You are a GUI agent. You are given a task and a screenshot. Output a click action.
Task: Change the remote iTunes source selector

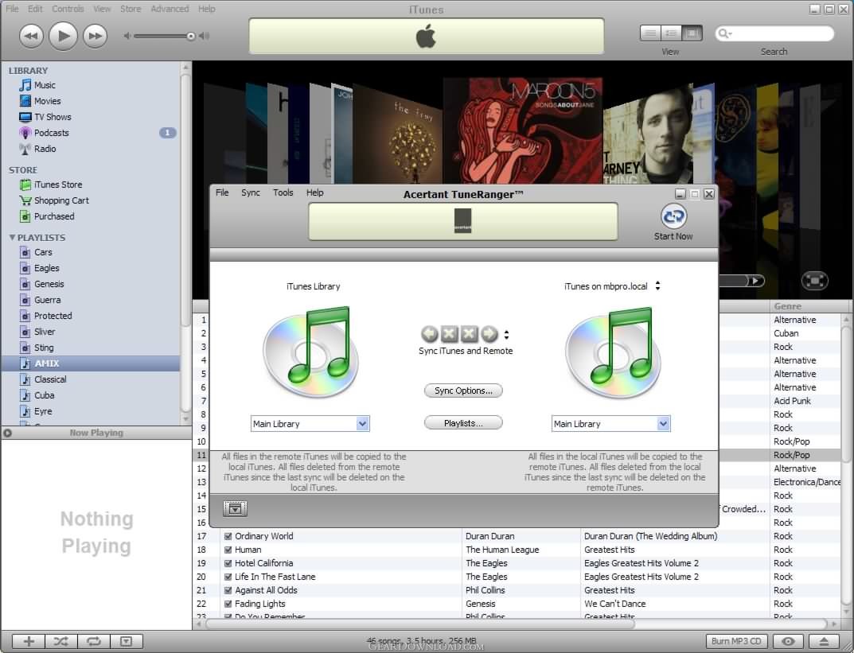click(x=658, y=286)
